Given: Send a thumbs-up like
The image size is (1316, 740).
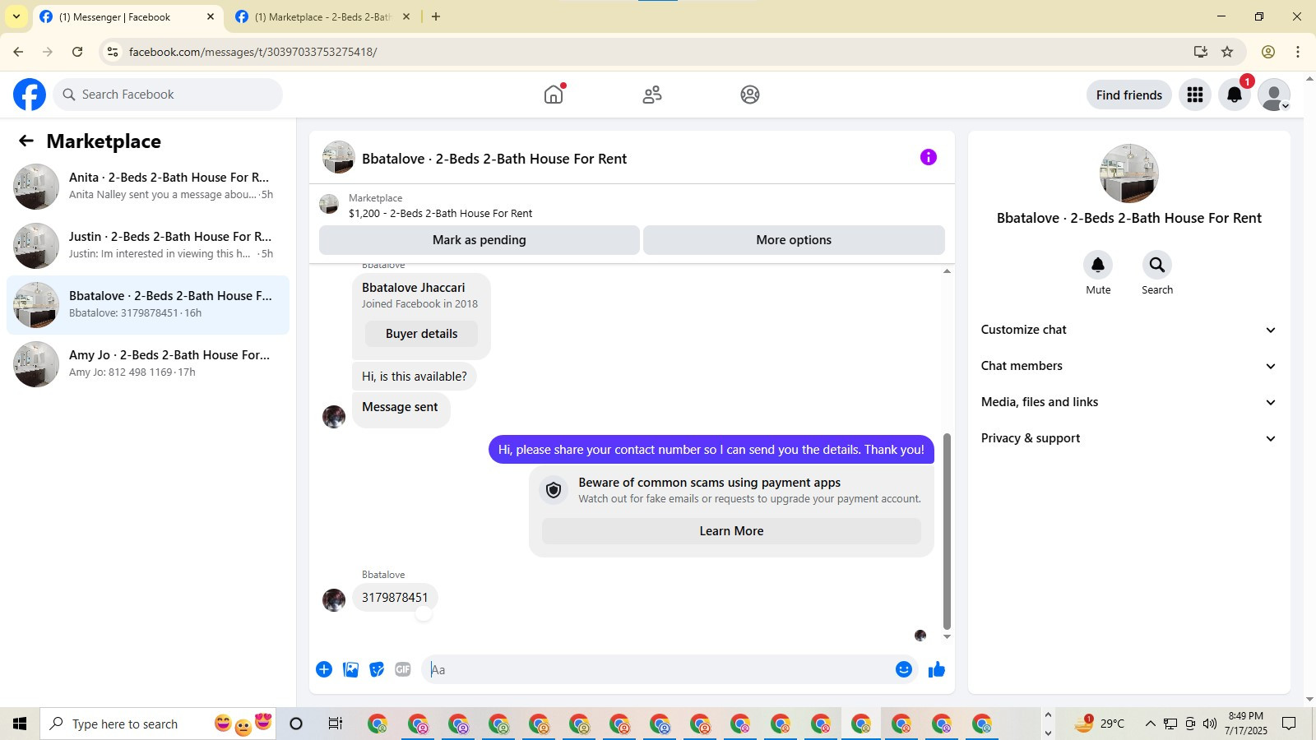Looking at the screenshot, I should pos(936,669).
